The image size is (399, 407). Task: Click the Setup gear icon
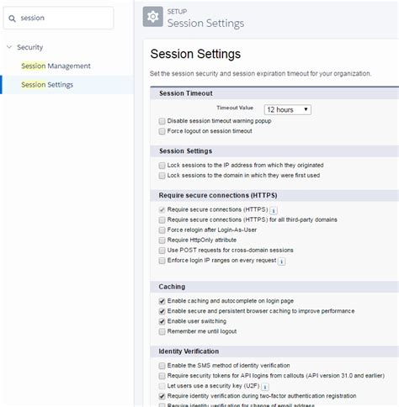coord(152,17)
